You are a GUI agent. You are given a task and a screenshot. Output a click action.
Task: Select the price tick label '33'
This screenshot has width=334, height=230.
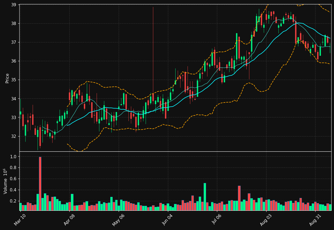pyautogui.click(x=13, y=117)
